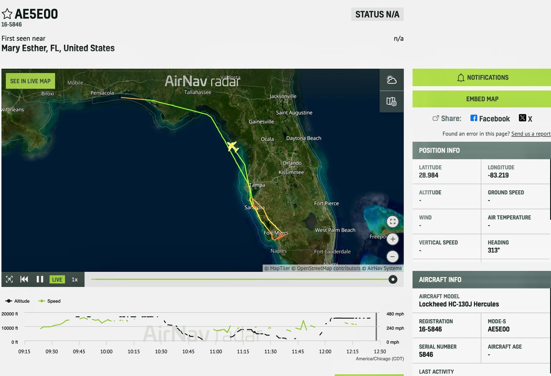Click the fit-to-track icon in playback bar
Viewport: 551px width, 376px height.
click(x=9, y=279)
